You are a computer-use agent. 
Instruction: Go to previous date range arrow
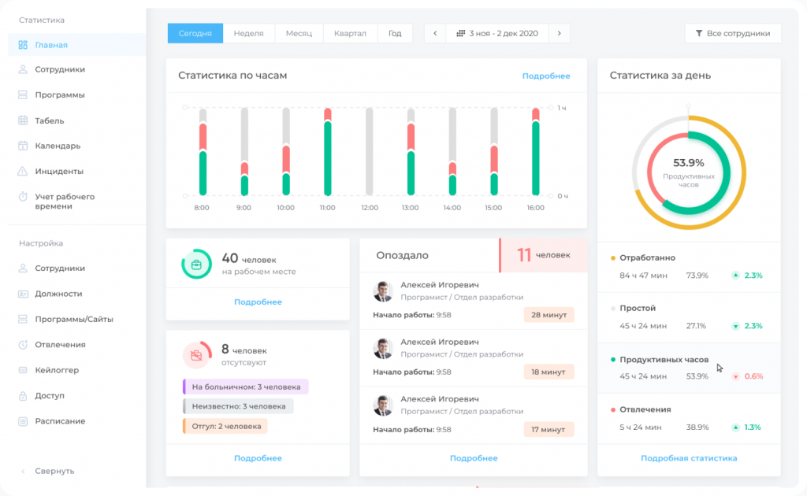pos(435,33)
